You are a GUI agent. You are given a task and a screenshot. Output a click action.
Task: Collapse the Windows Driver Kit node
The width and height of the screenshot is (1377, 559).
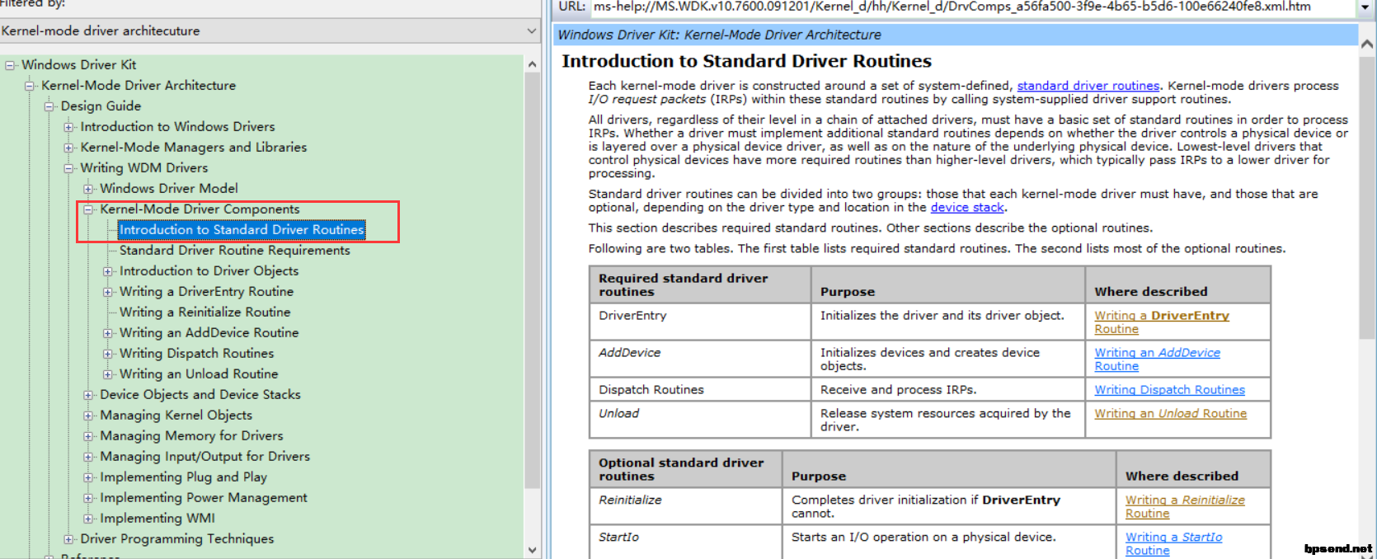pyautogui.click(x=10, y=65)
